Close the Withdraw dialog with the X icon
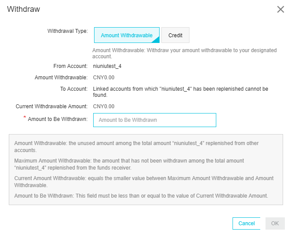Screen dimensions: 291x234 (x=280, y=9)
